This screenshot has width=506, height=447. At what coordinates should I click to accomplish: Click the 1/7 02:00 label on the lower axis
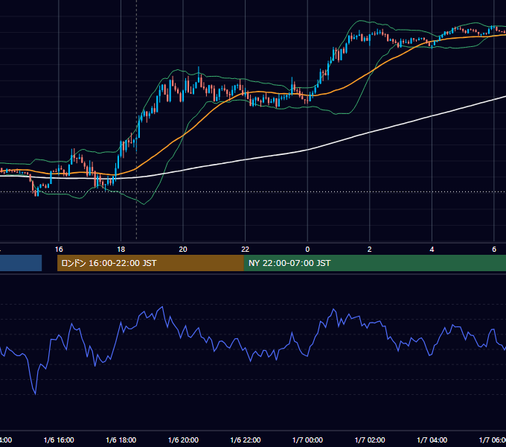point(370,440)
